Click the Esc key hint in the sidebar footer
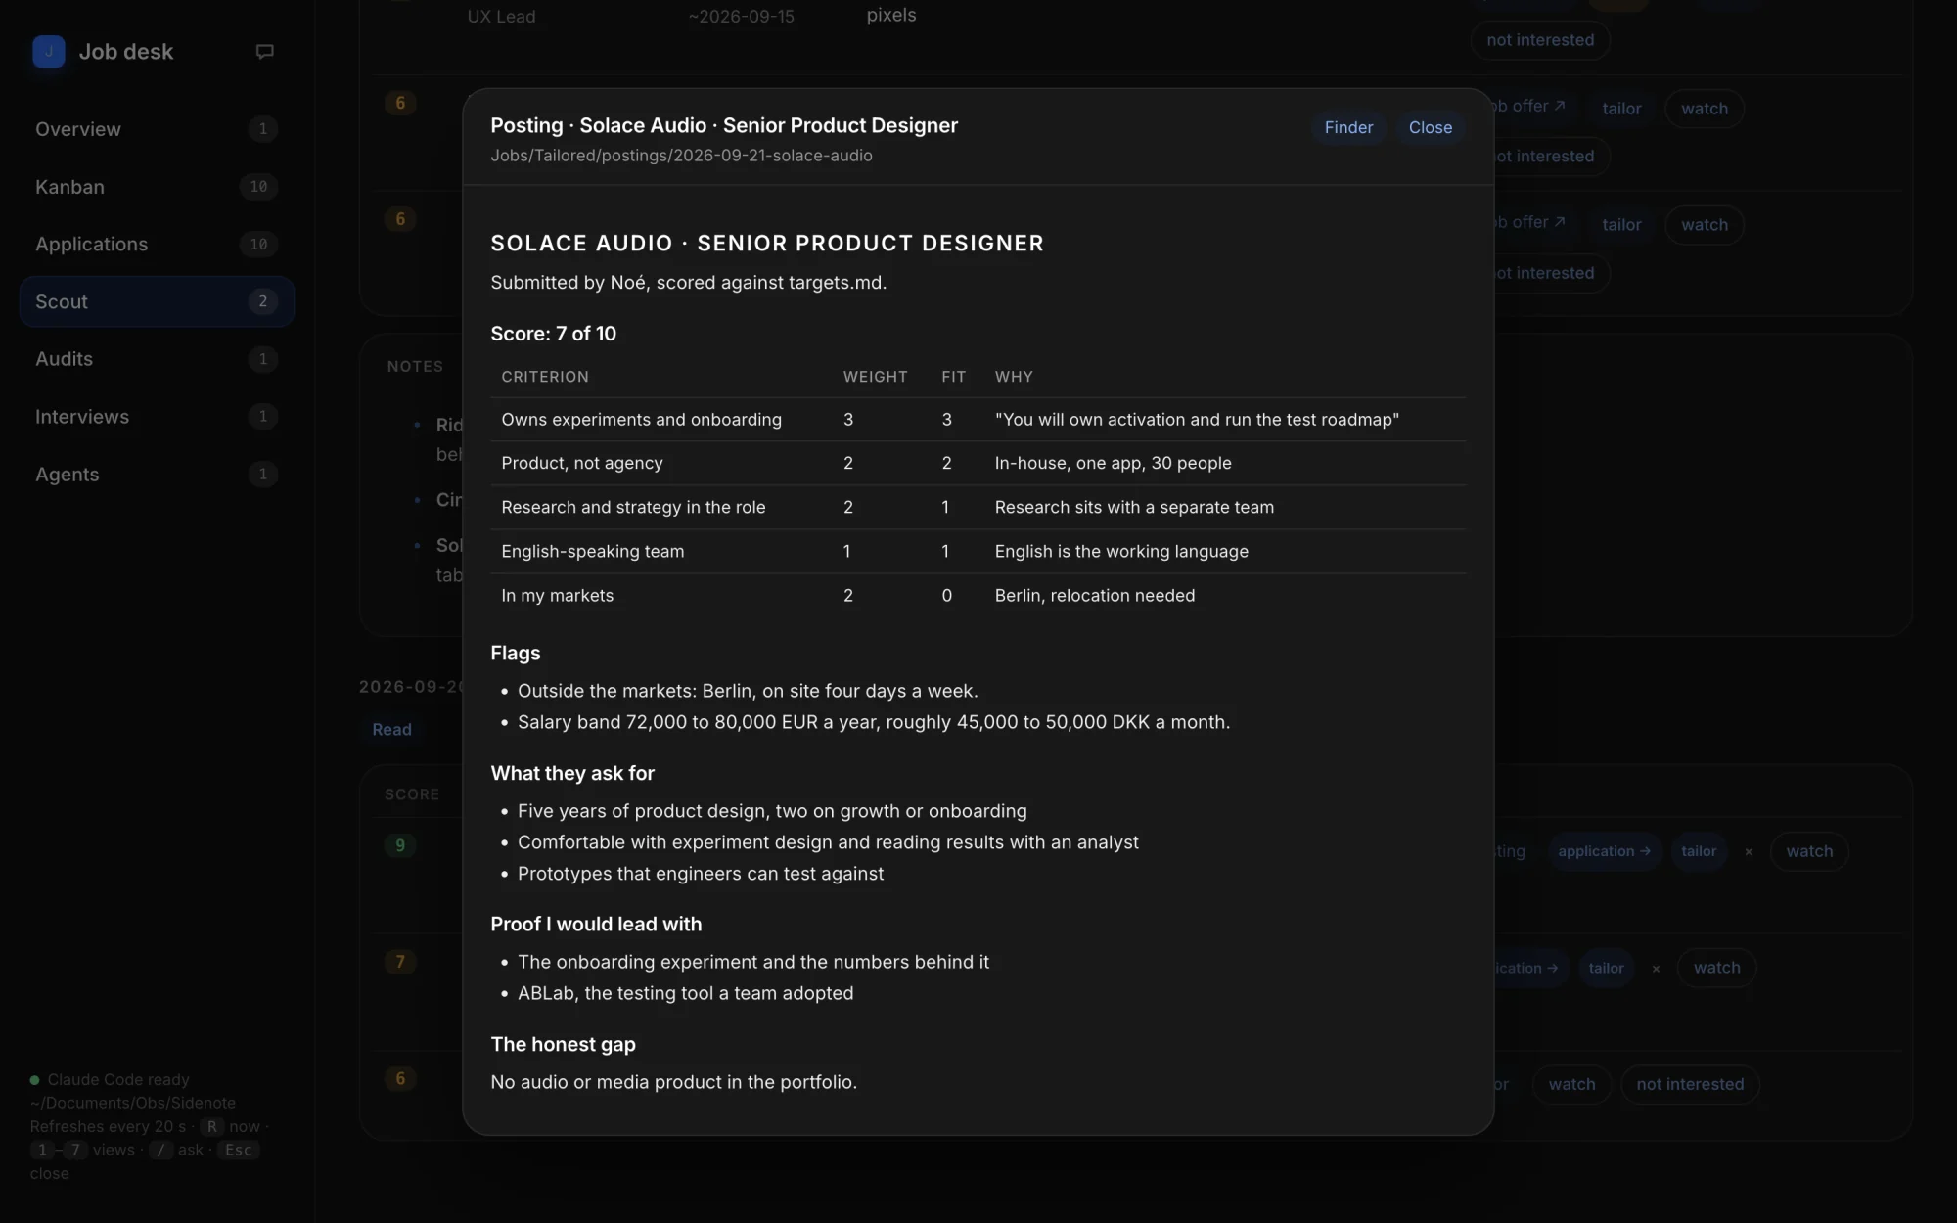Image resolution: width=1957 pixels, height=1223 pixels. (238, 1151)
